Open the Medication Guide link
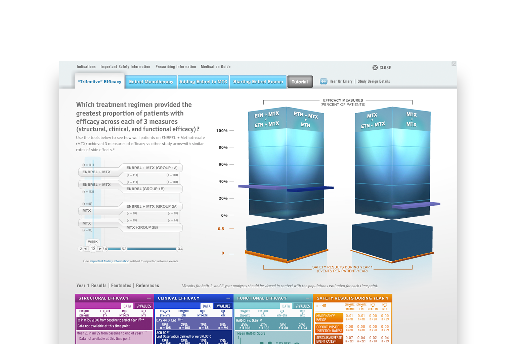The height and width of the screenshot is (344, 516). point(216,67)
